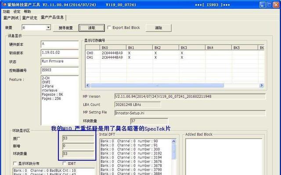
Task: Click the flash table right scroll arrow
Action: (x=262, y=85)
